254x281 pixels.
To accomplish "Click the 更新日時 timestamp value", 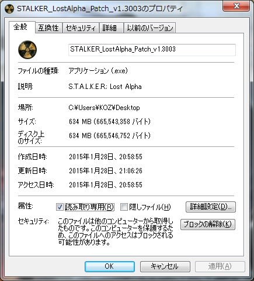I will coord(106,171).
